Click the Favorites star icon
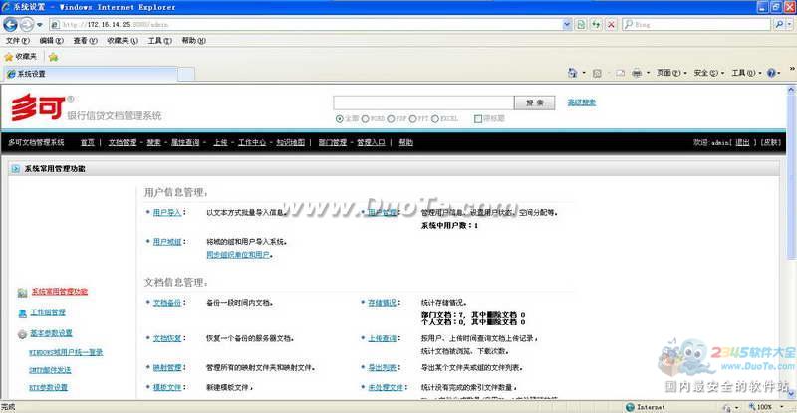Image resolution: width=797 pixels, height=413 pixels. pos(8,57)
